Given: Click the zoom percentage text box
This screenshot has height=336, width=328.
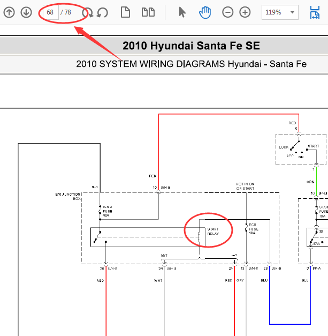Looking at the screenshot, I should (274, 12).
